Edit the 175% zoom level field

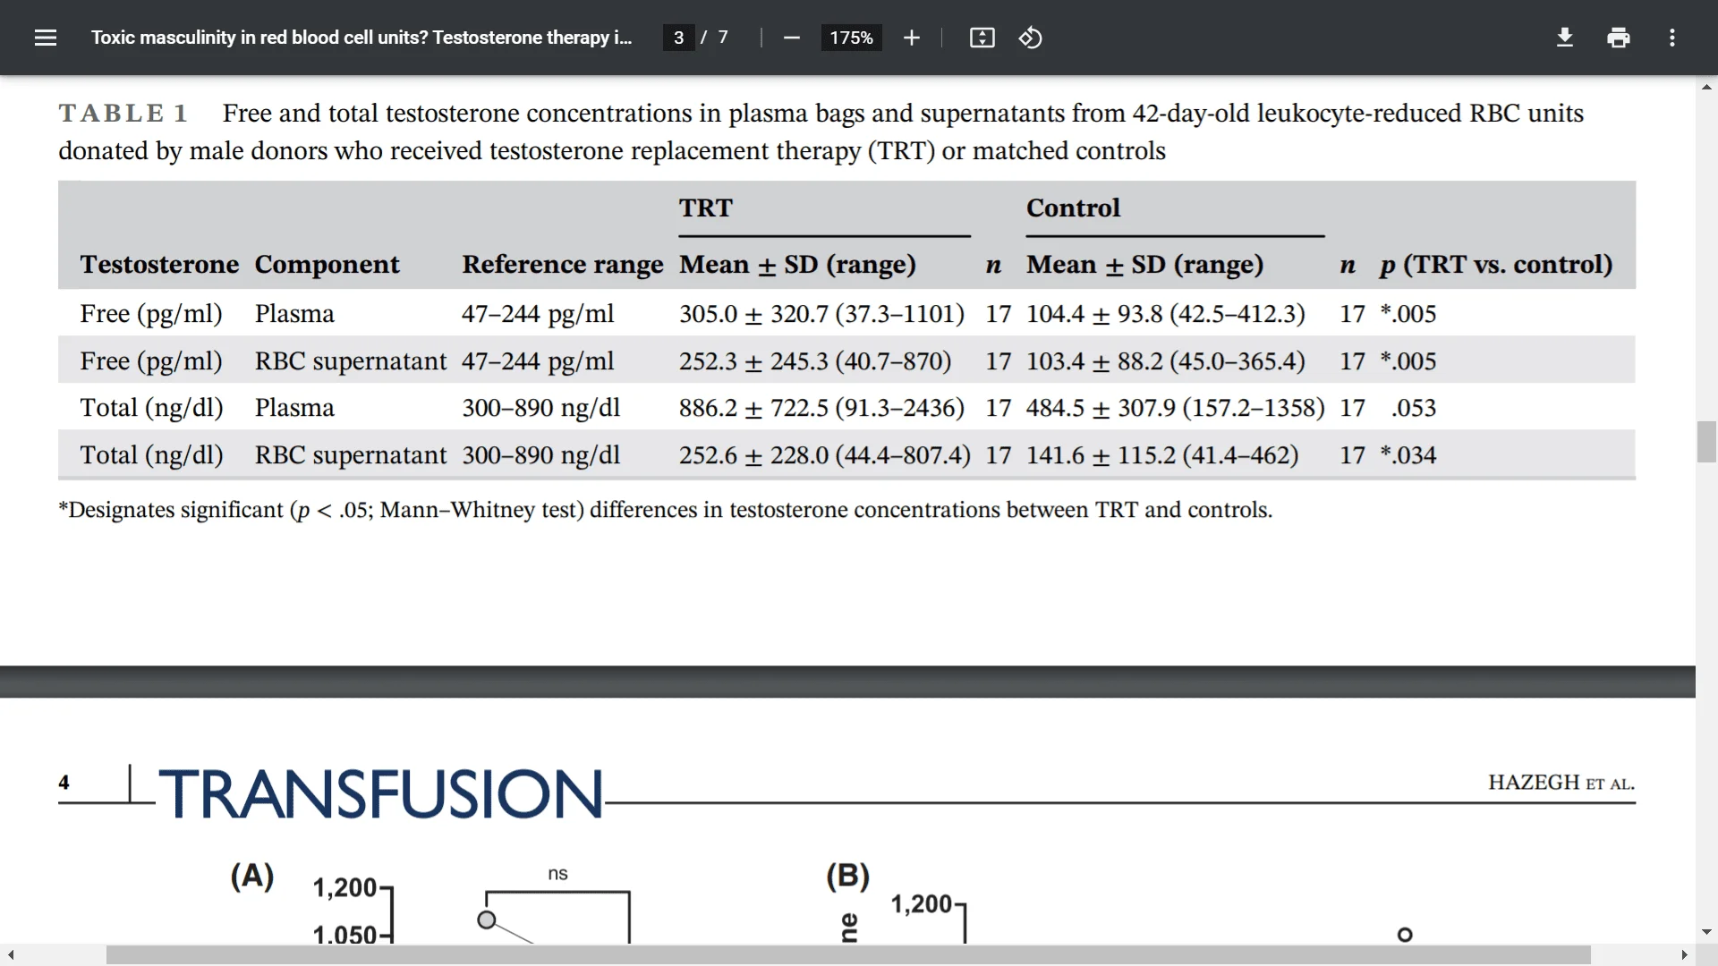(851, 38)
